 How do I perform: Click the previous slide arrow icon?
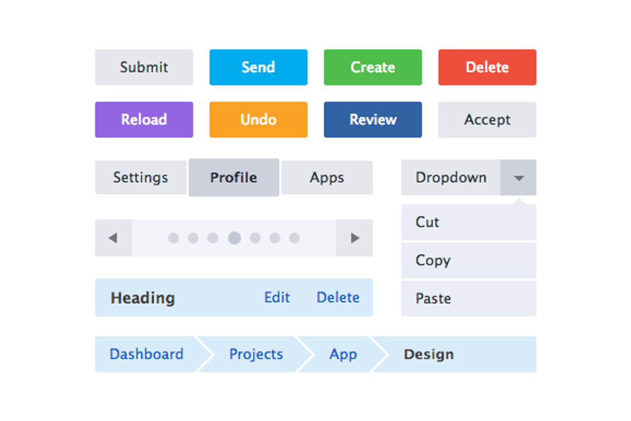(113, 238)
